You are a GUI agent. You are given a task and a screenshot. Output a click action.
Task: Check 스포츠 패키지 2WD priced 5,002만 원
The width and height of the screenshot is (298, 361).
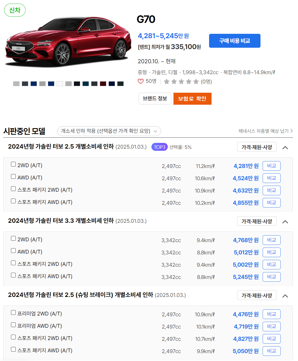(13, 263)
